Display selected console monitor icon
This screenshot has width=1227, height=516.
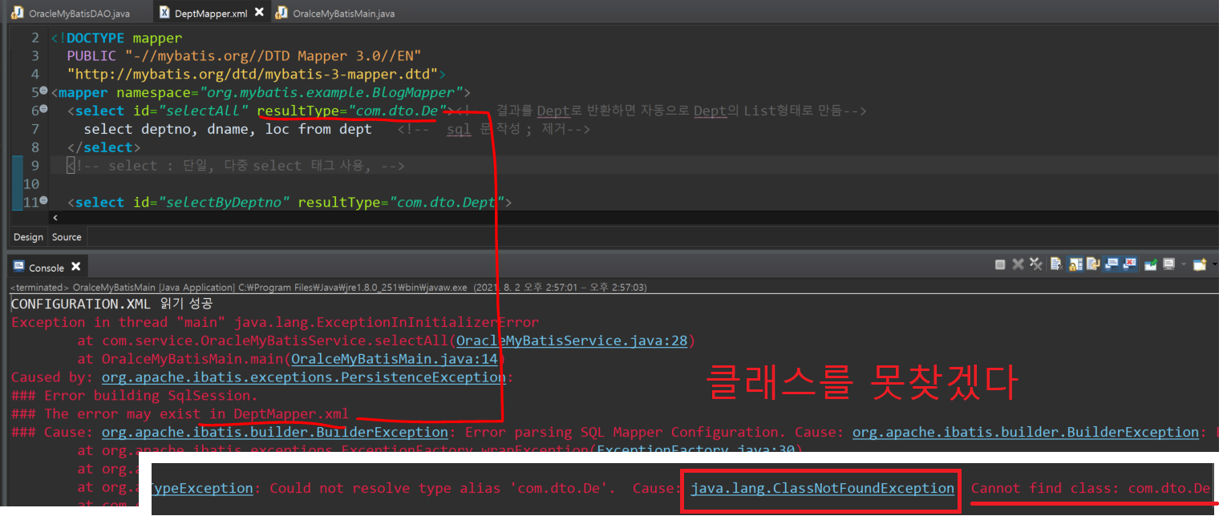click(x=1168, y=264)
